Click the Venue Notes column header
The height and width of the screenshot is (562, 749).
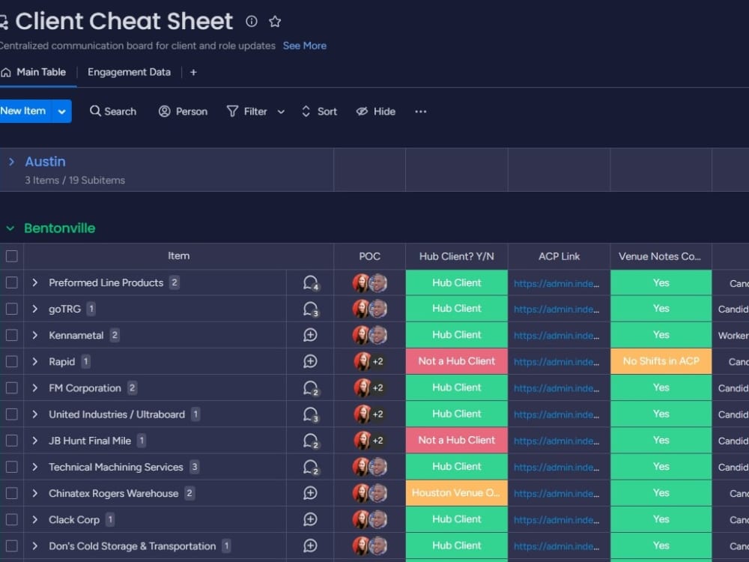point(660,256)
